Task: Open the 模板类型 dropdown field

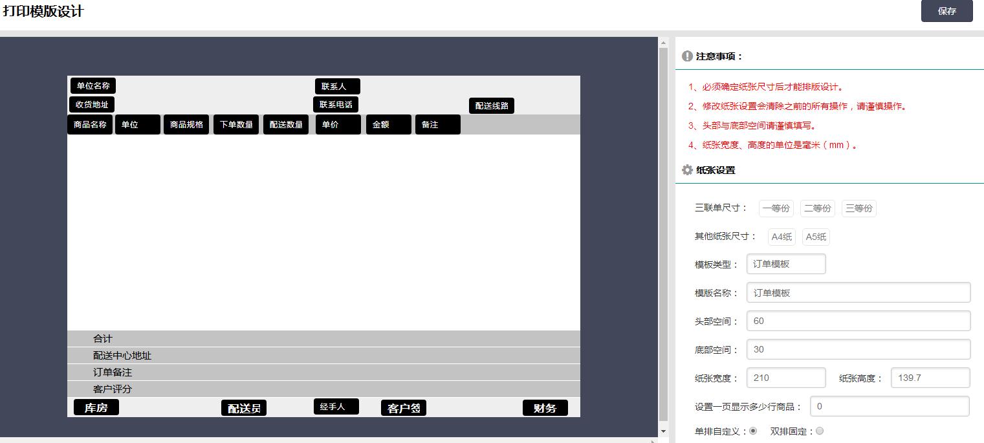Action: click(785, 264)
